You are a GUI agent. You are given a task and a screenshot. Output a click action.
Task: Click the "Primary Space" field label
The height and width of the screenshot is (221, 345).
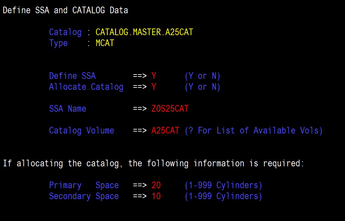coord(84,185)
